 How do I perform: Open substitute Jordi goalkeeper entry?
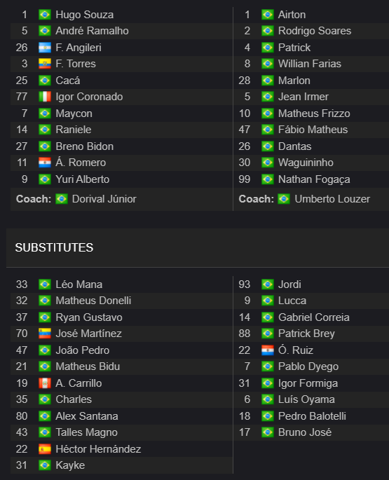[x=289, y=284]
